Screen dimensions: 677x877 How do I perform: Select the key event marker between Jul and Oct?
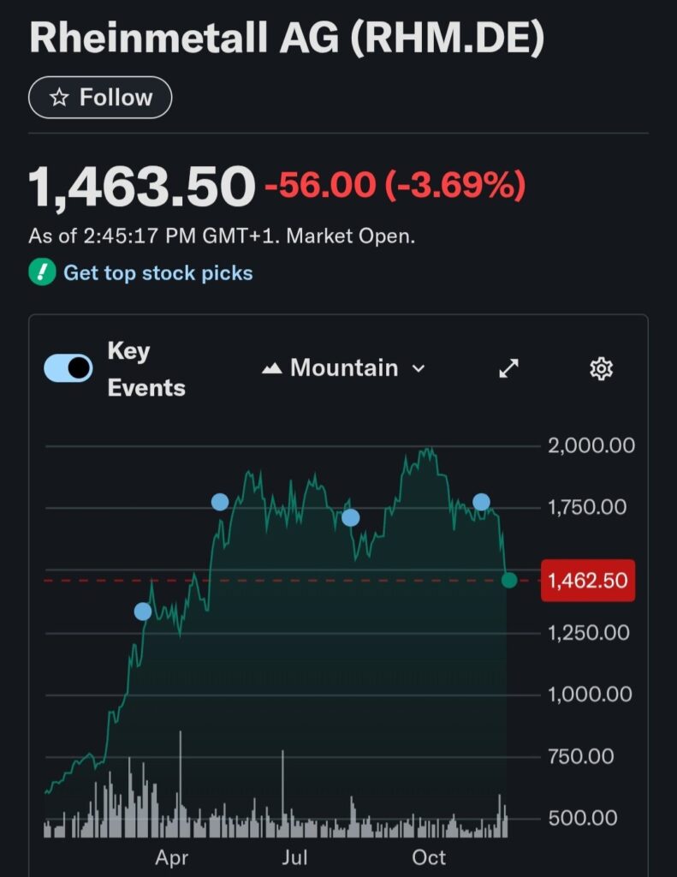click(350, 517)
